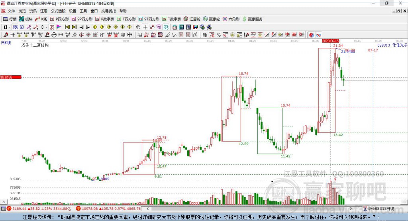Screen dimensions: 408x221
Task: Select the 11.42 low price label
Action: [285, 156]
